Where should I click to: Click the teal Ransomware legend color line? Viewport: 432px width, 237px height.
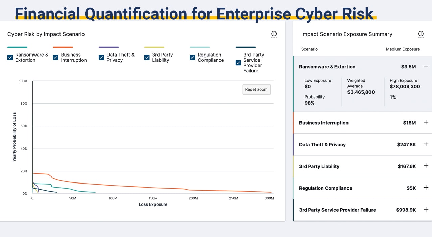[17, 47]
